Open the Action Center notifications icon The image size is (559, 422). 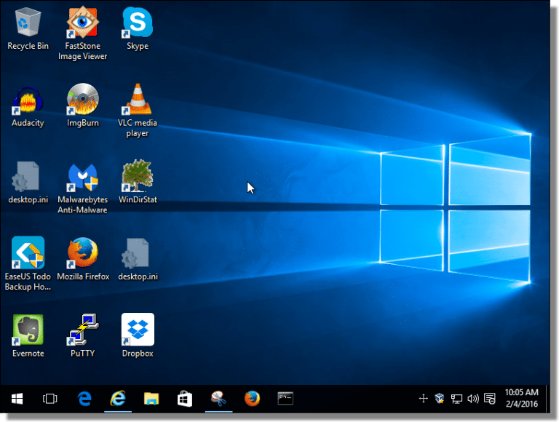(490, 399)
